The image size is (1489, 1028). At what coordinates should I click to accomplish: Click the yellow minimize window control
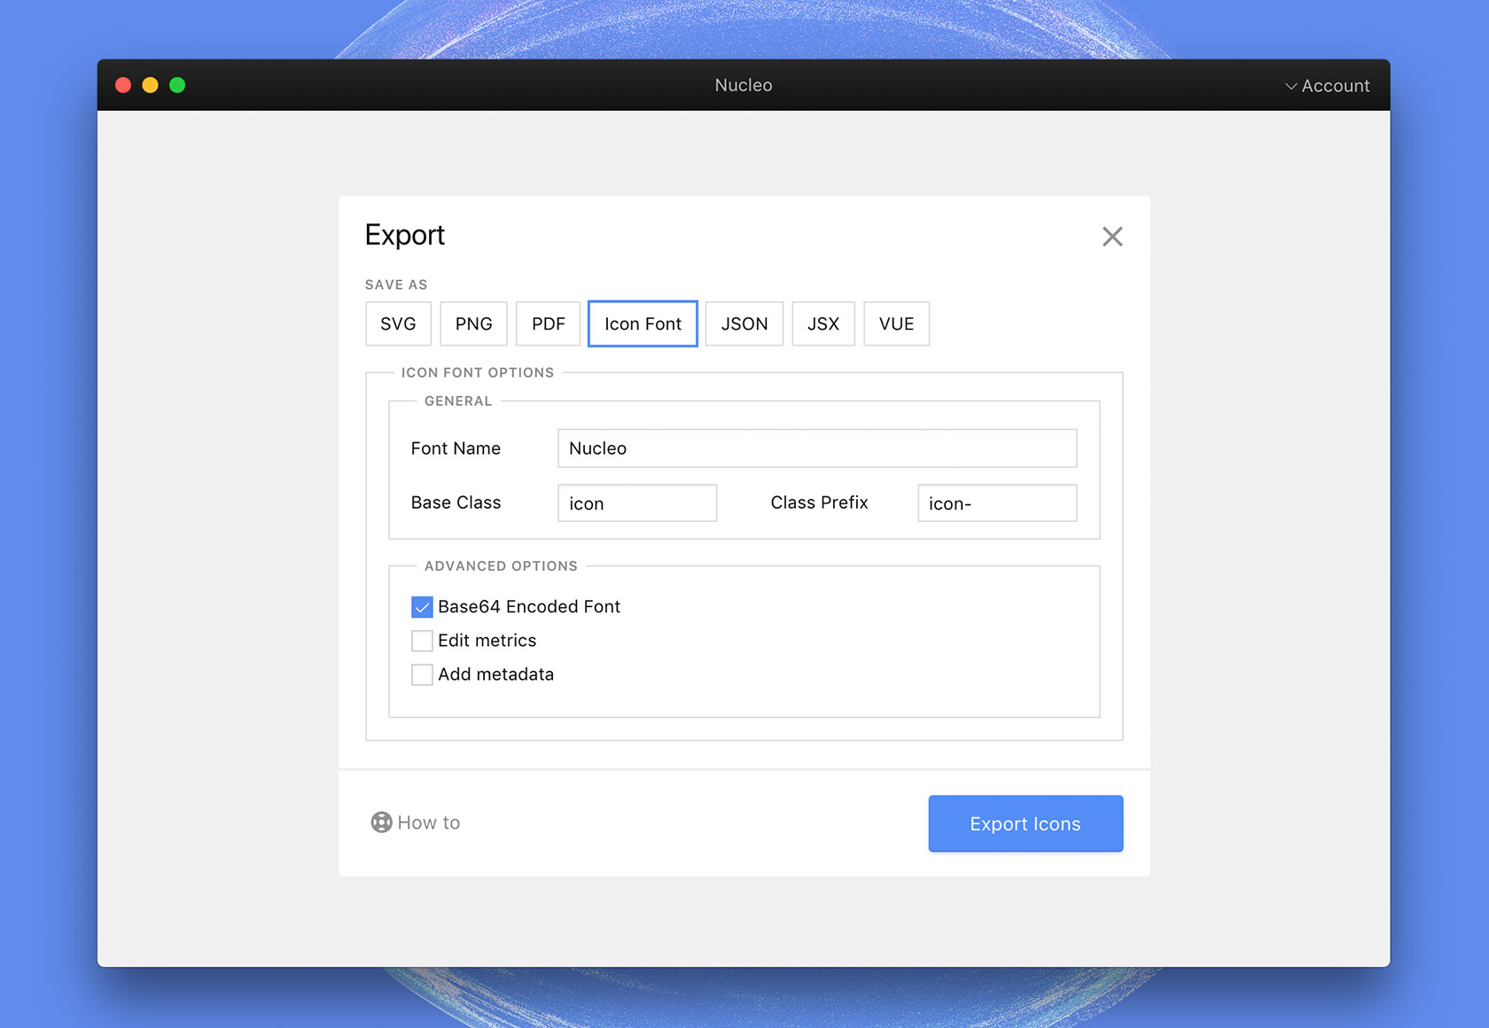[x=150, y=85]
